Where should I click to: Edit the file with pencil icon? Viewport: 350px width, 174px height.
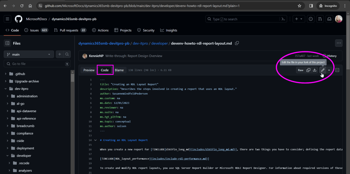(323, 70)
